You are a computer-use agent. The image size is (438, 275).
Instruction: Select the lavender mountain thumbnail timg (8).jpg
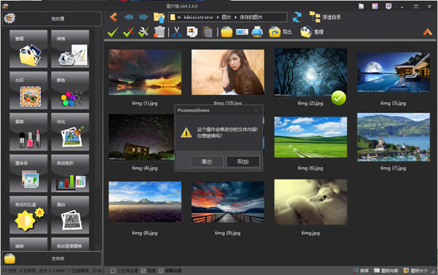(x=145, y=202)
